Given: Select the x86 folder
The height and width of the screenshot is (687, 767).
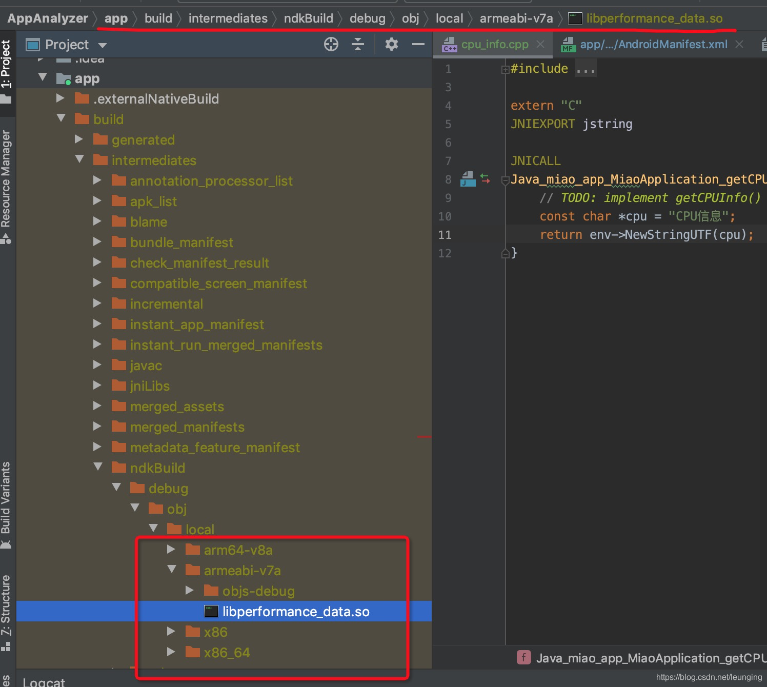Looking at the screenshot, I should pyautogui.click(x=215, y=632).
